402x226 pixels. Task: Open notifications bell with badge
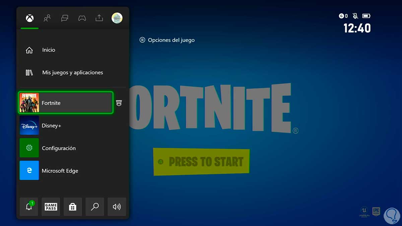point(29,207)
